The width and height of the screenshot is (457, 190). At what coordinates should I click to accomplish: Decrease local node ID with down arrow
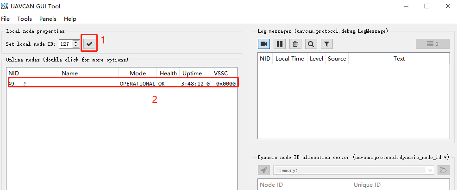pyautogui.click(x=76, y=46)
